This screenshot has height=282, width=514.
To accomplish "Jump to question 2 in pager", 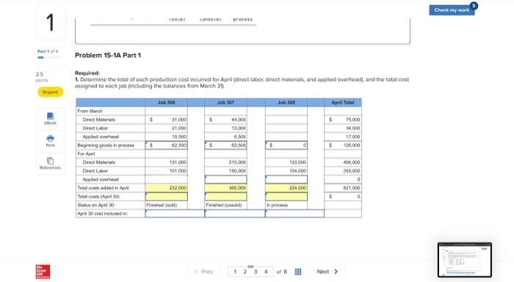I will click(245, 272).
